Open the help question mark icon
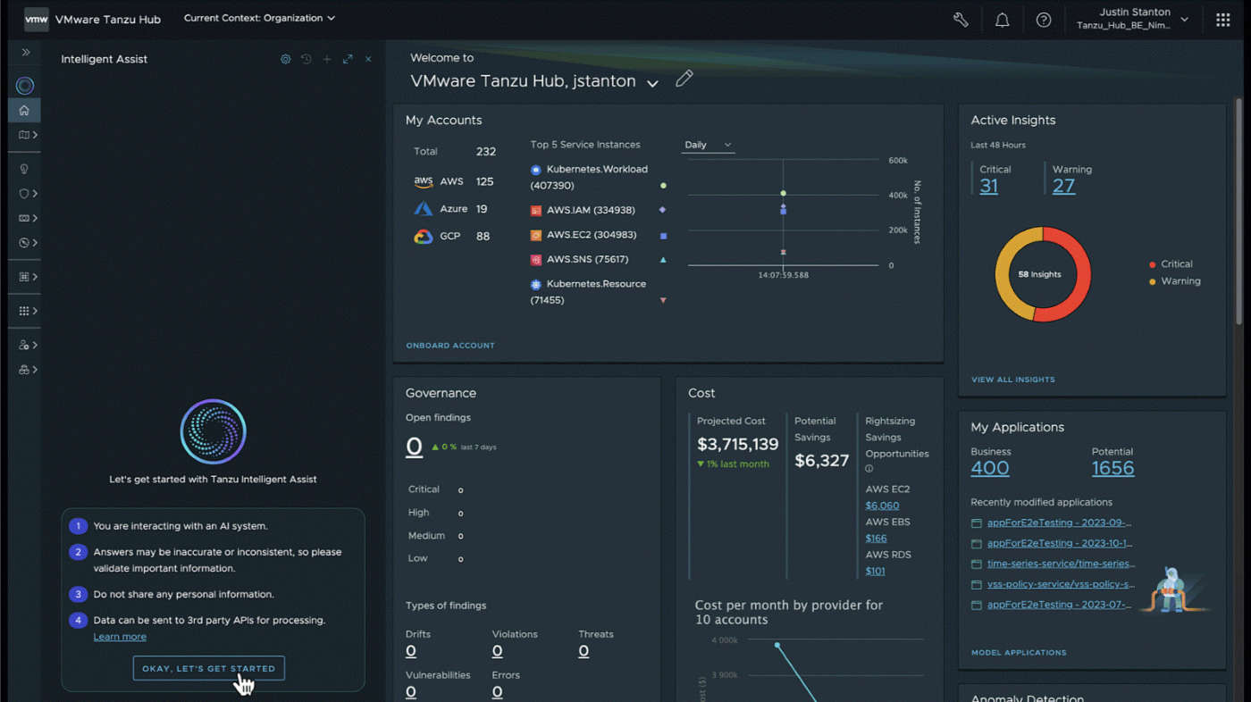The height and width of the screenshot is (702, 1251). click(x=1044, y=20)
